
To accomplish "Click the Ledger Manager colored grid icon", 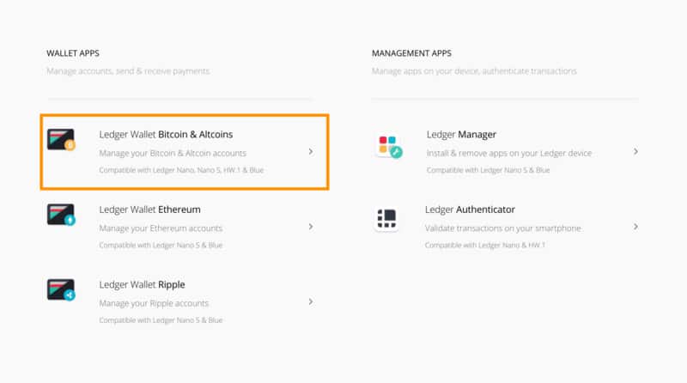I will 389,146.
